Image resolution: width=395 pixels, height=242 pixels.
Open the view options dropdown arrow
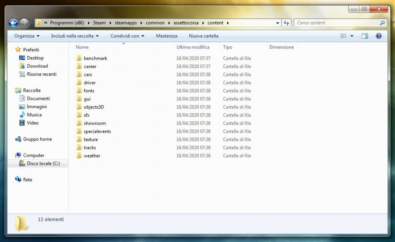pyautogui.click(x=352, y=36)
